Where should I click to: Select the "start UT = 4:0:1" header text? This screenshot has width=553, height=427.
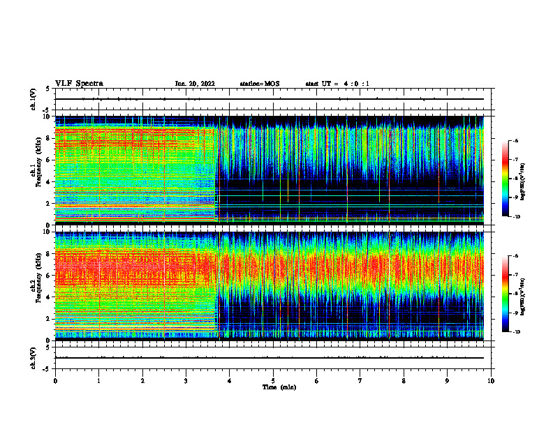click(337, 84)
